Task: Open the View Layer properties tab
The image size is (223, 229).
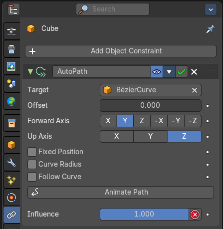Action: [x=11, y=66]
